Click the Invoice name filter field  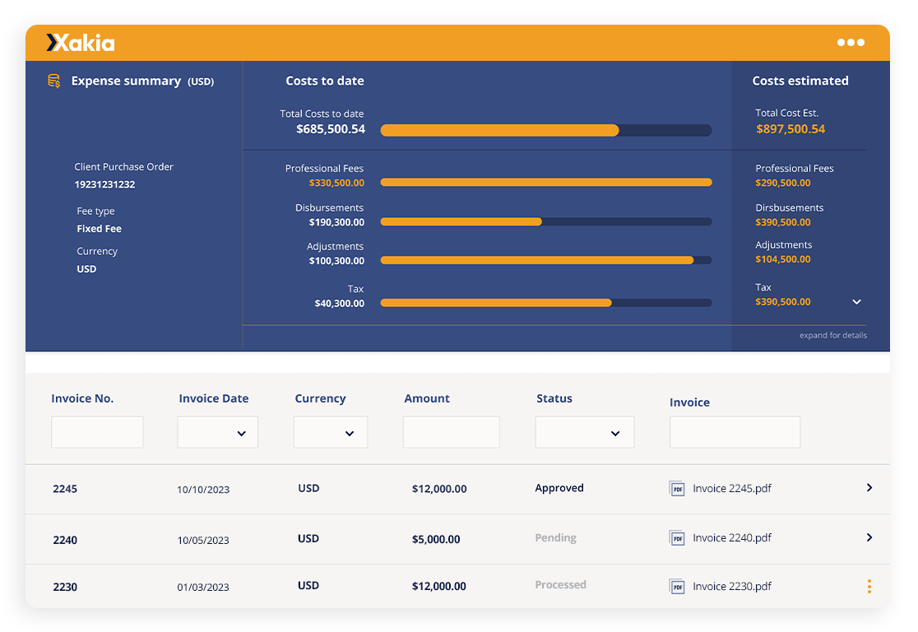pos(735,432)
